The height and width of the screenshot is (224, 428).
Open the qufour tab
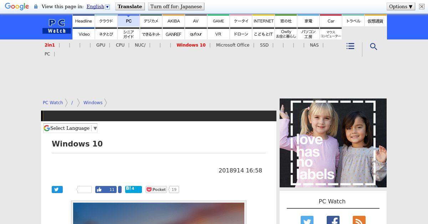pyautogui.click(x=196, y=34)
